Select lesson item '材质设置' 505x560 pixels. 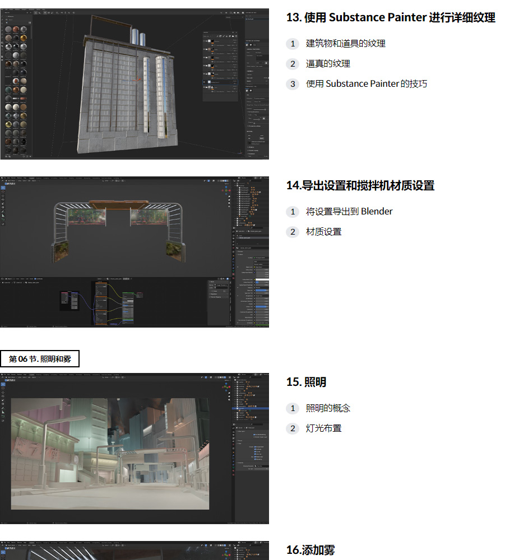tap(323, 232)
